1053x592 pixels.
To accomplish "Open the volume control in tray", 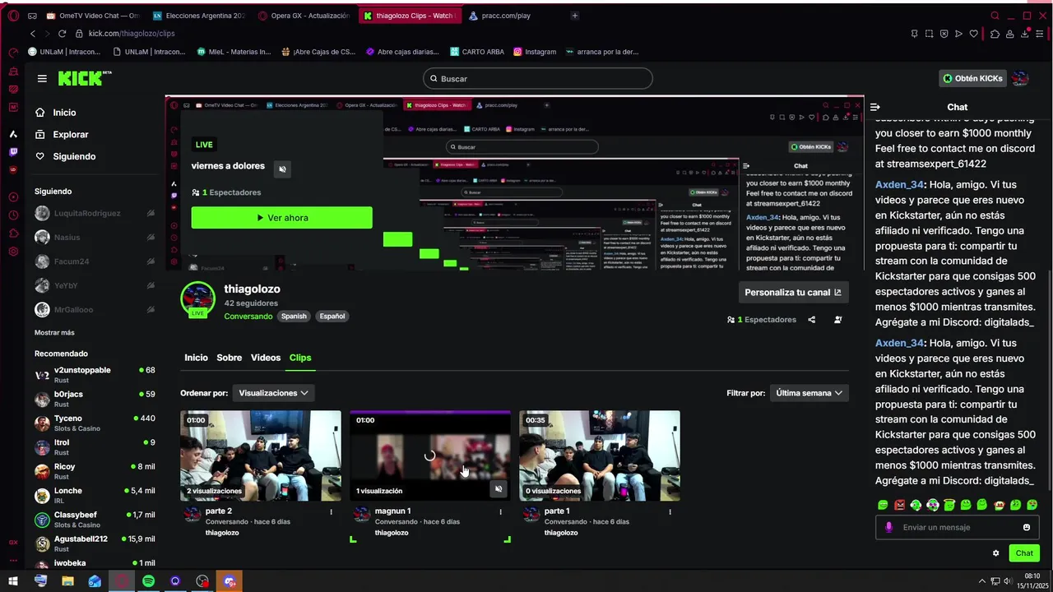I will pos(1008,581).
